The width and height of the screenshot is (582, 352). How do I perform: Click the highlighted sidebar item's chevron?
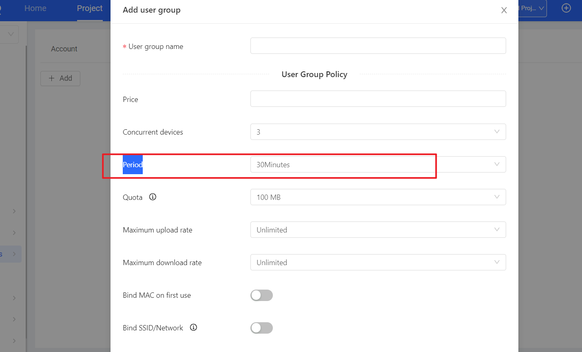coord(14,254)
